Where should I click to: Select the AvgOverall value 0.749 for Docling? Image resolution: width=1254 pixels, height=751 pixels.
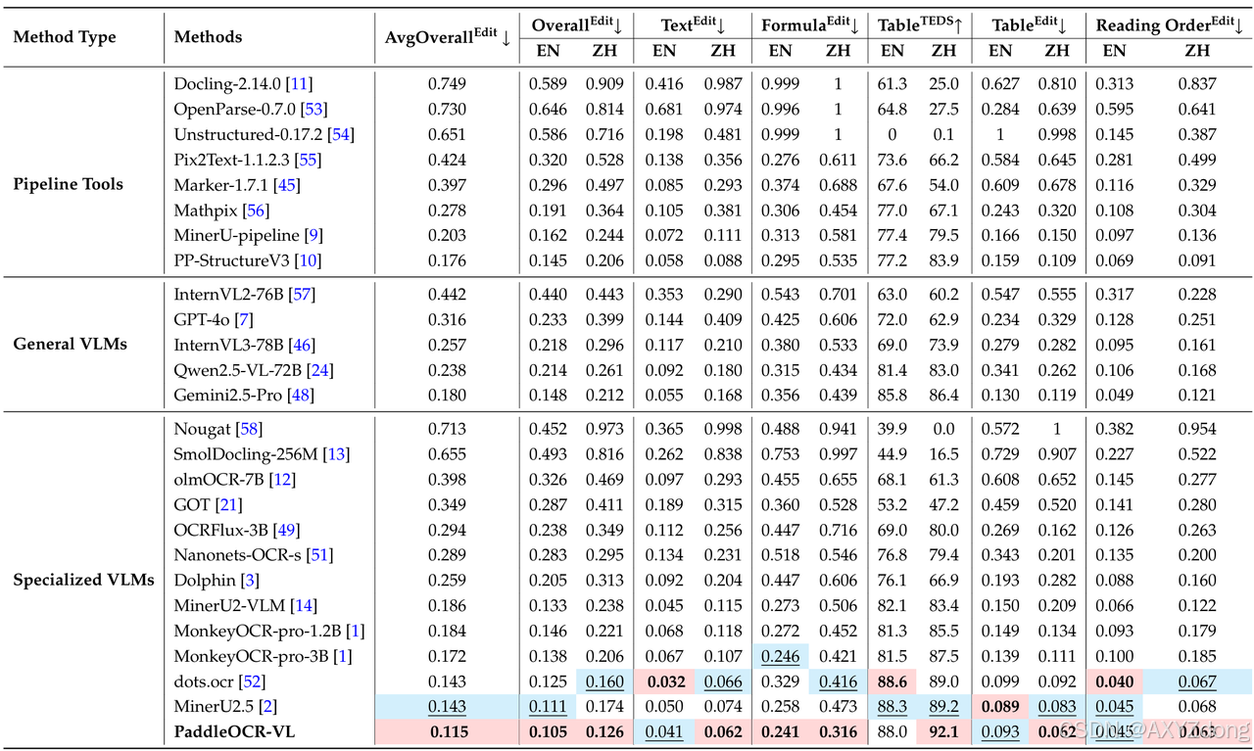click(x=447, y=84)
